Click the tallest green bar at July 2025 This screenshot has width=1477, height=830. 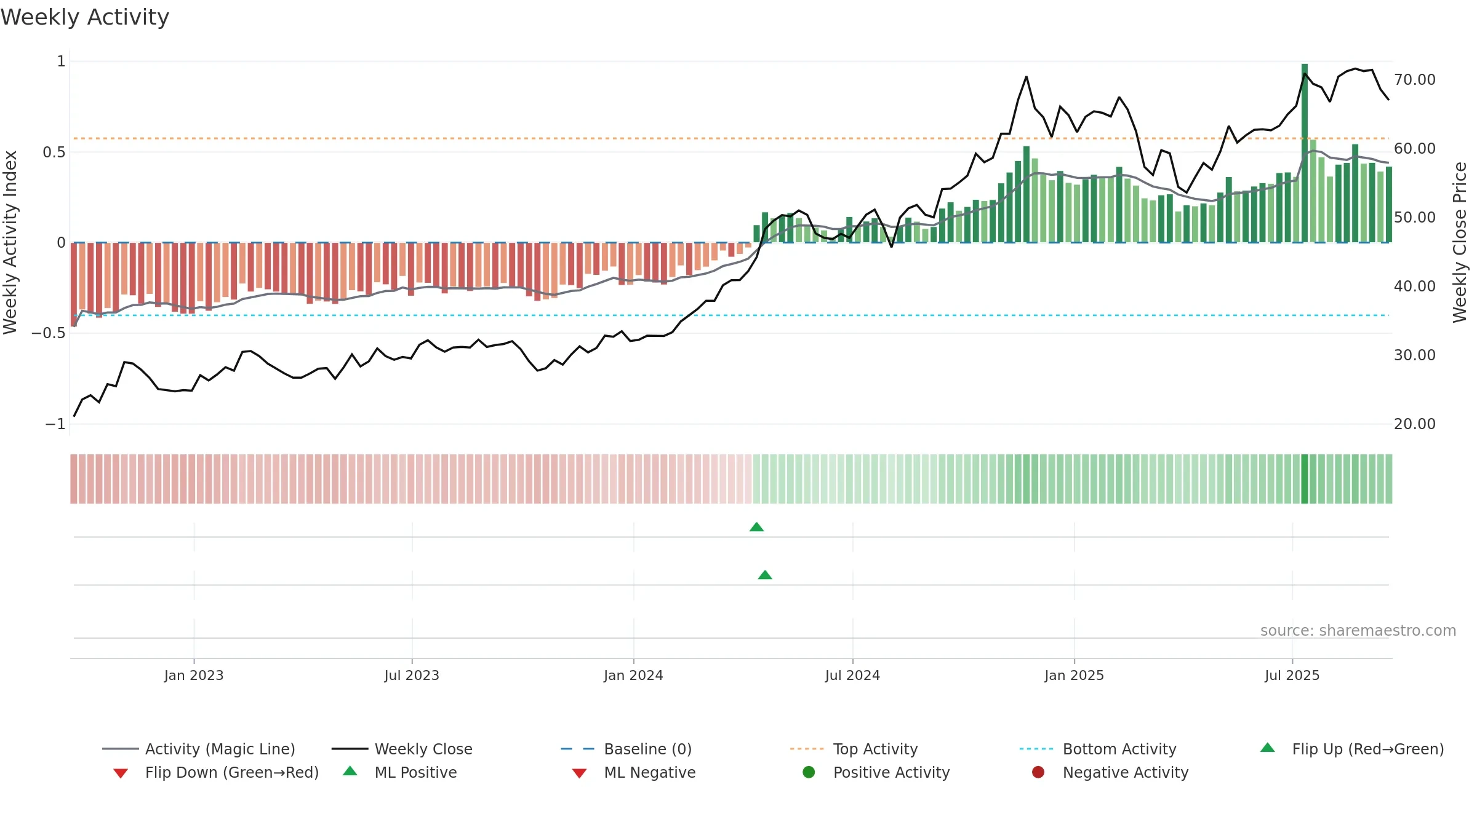pos(1305,153)
